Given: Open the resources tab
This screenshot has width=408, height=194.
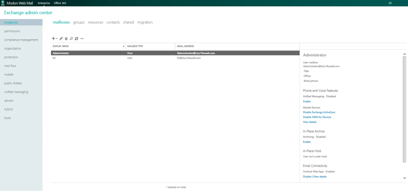Looking at the screenshot, I should tap(95, 22).
